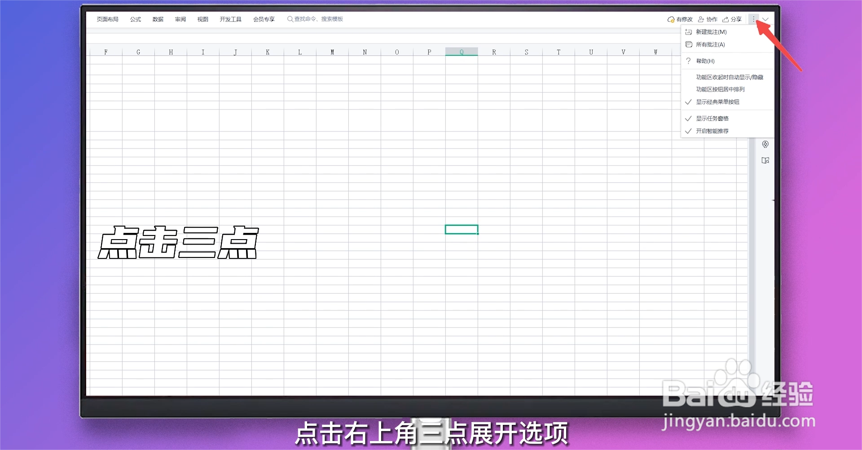
Task: Click the three-dot more options button
Action: pyautogui.click(x=753, y=19)
